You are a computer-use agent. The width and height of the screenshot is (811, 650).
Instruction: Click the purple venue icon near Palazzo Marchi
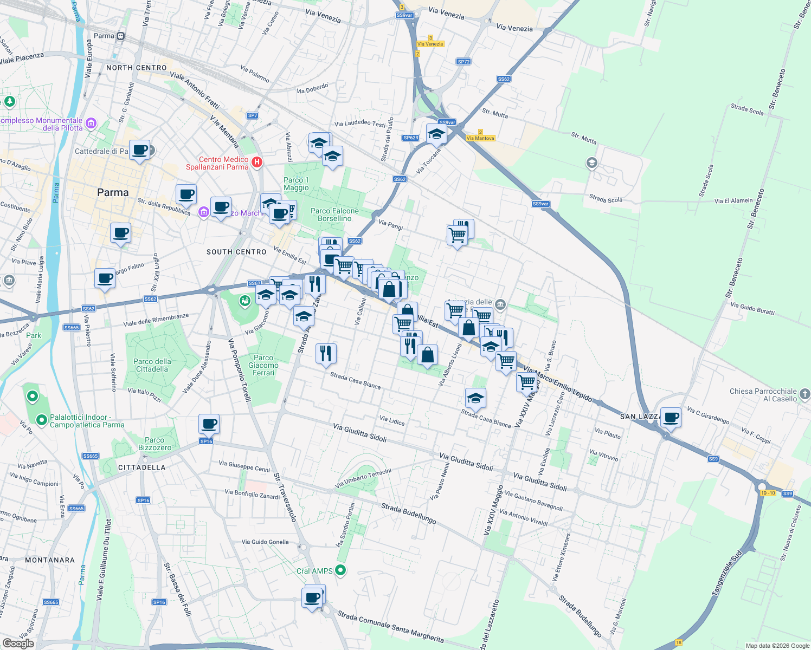pos(204,211)
